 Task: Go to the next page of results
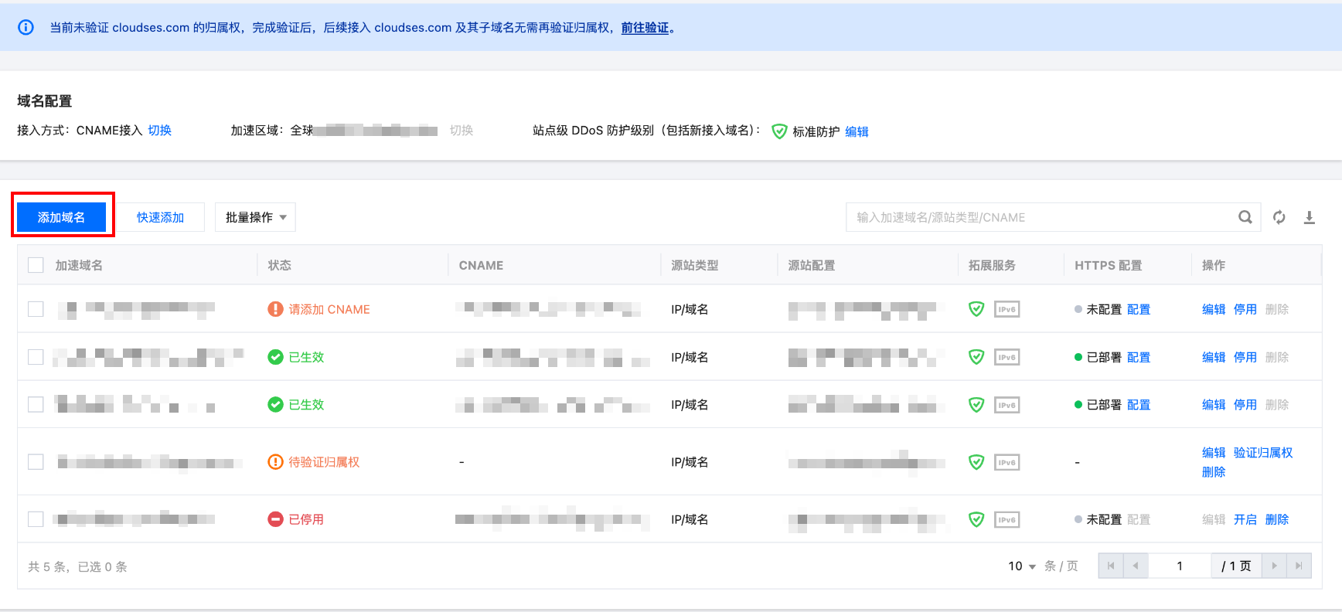coord(1274,566)
